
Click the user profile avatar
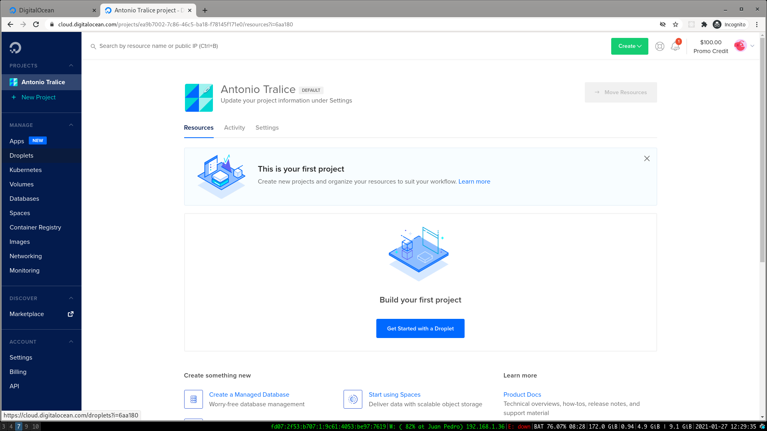(x=740, y=46)
